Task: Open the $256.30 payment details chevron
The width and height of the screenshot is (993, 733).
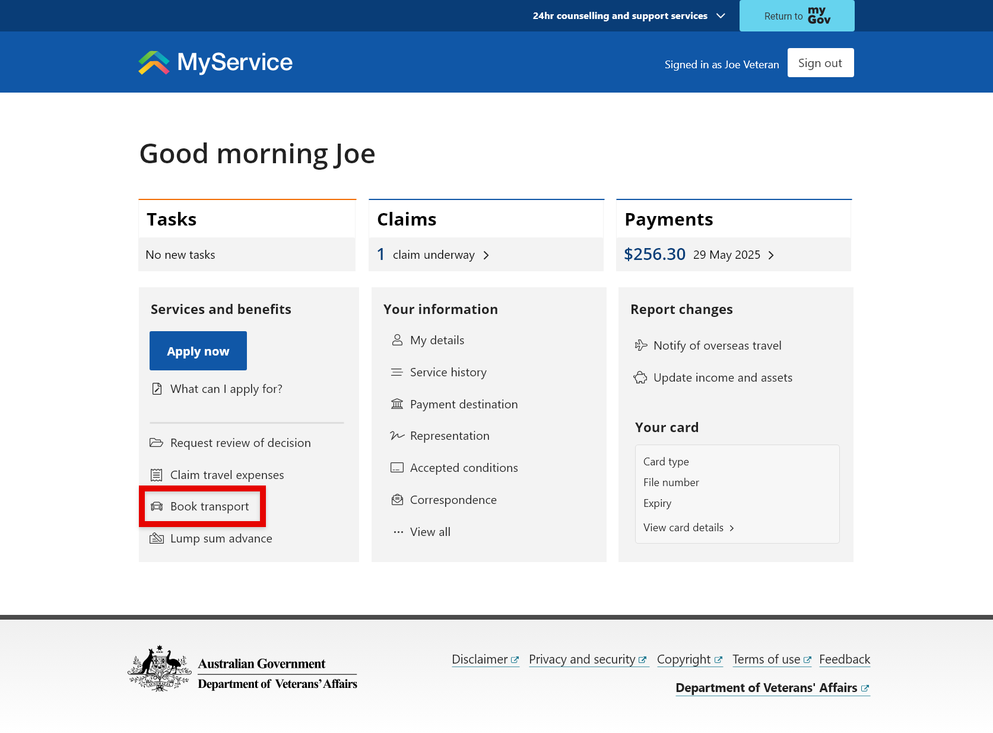Action: tap(771, 255)
